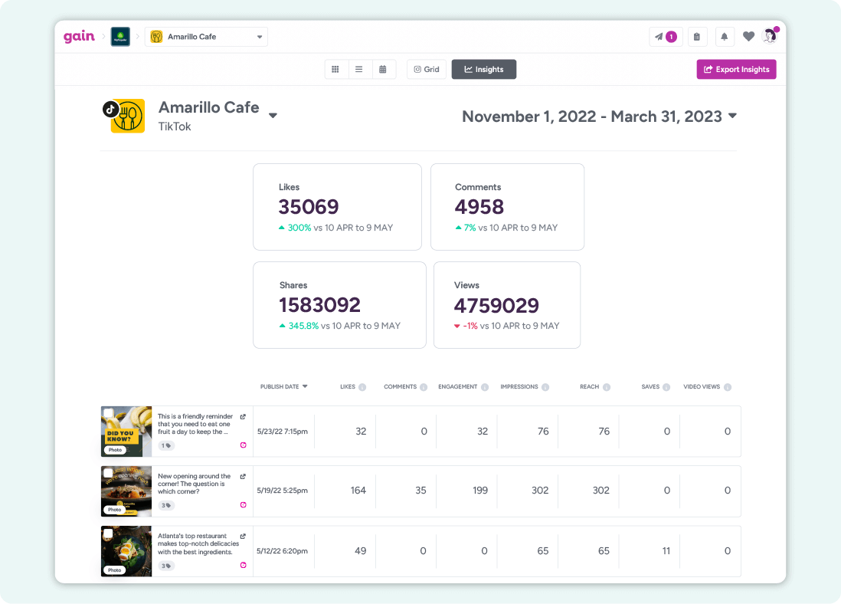The height and width of the screenshot is (604, 841).
Task: Click the Export Insights button
Action: coord(735,69)
